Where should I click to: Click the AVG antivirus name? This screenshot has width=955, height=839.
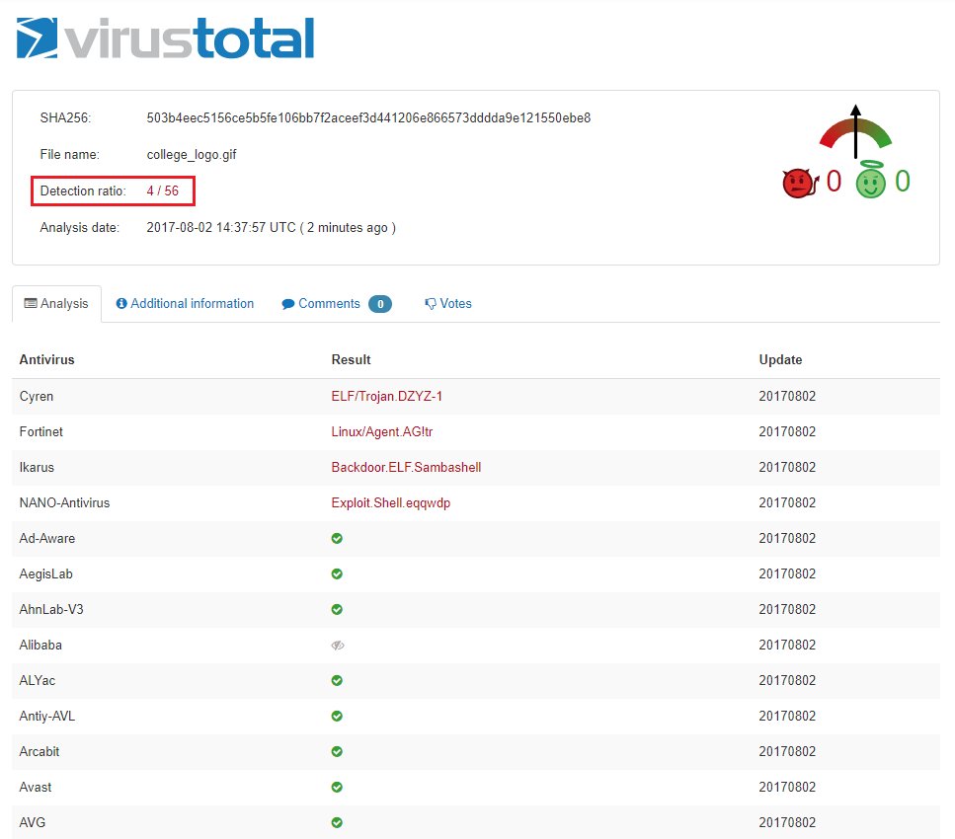(33, 822)
